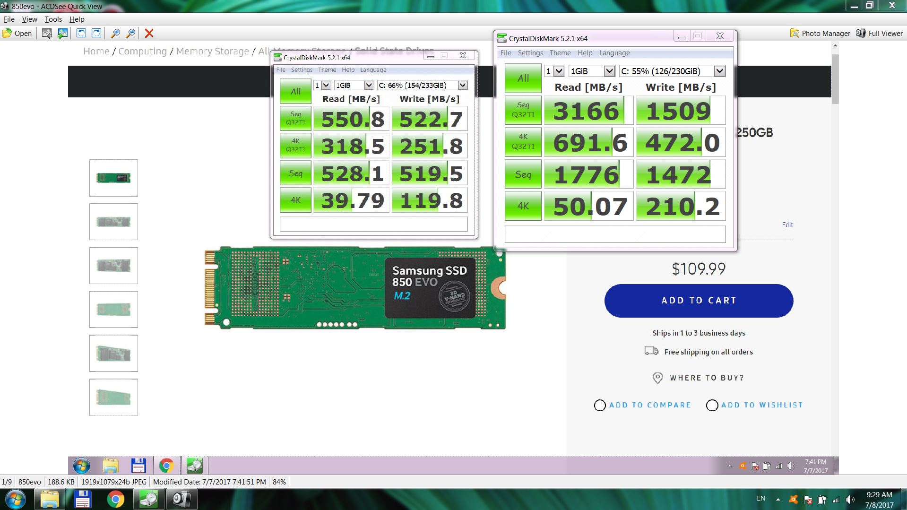Click Memory Storage breadcrumb link
Viewport: 907px width, 510px height.
[212, 52]
